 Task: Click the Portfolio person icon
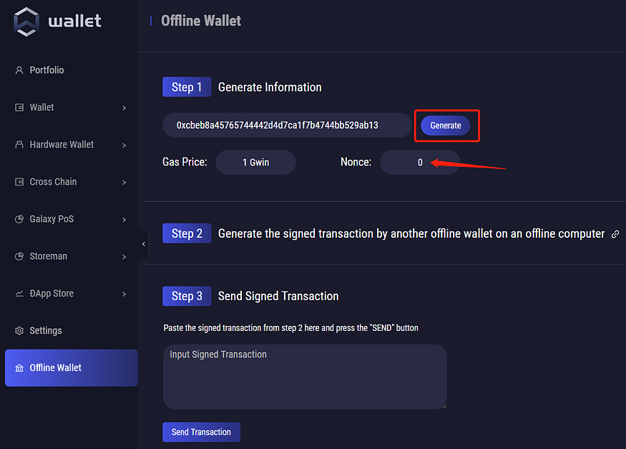[19, 70]
